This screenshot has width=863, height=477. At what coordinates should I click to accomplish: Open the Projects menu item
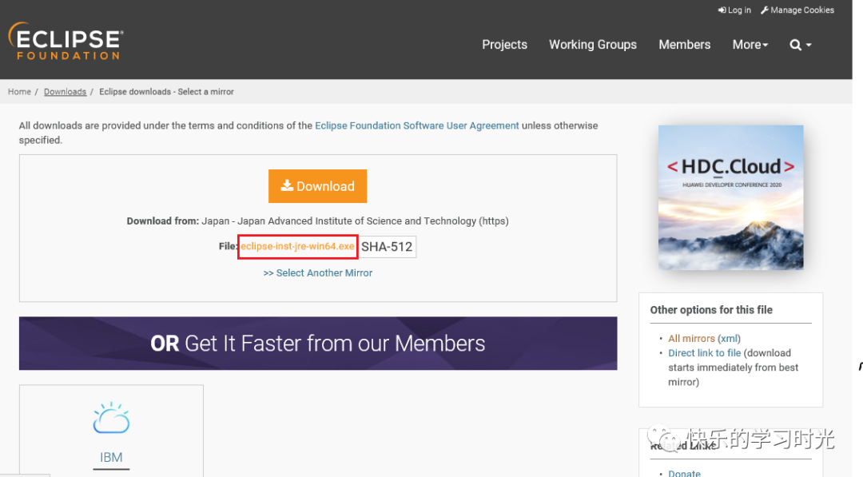[504, 45]
